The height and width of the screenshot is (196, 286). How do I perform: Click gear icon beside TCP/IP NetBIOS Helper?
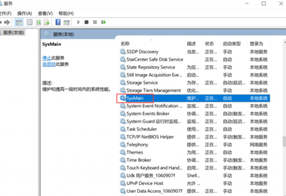click(x=123, y=137)
